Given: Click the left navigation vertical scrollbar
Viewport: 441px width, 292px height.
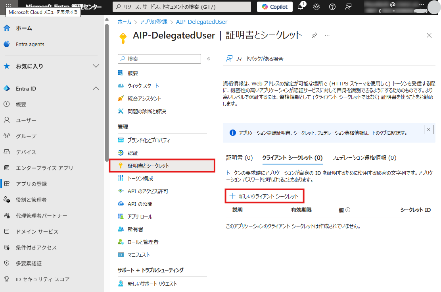Looking at the screenshot, I should click(107, 93).
